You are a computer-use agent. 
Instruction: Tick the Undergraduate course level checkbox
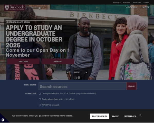(x=40, y=94)
